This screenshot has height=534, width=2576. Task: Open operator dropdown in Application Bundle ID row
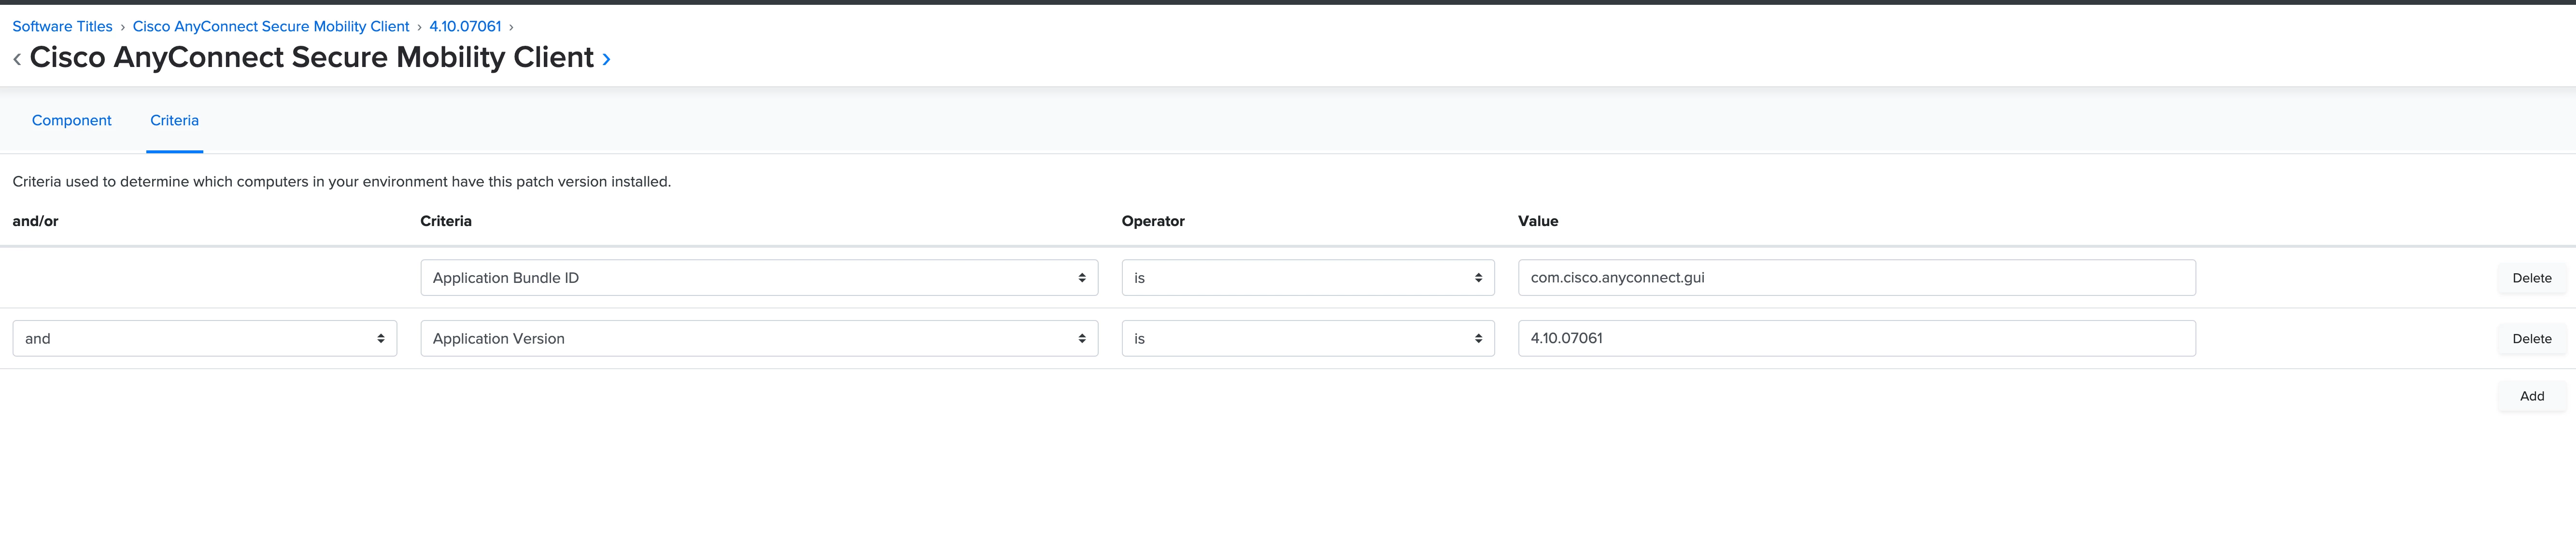pyautogui.click(x=1308, y=278)
